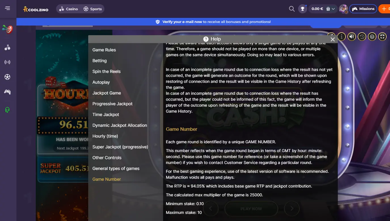Open the search magnifier icon

click(292, 9)
